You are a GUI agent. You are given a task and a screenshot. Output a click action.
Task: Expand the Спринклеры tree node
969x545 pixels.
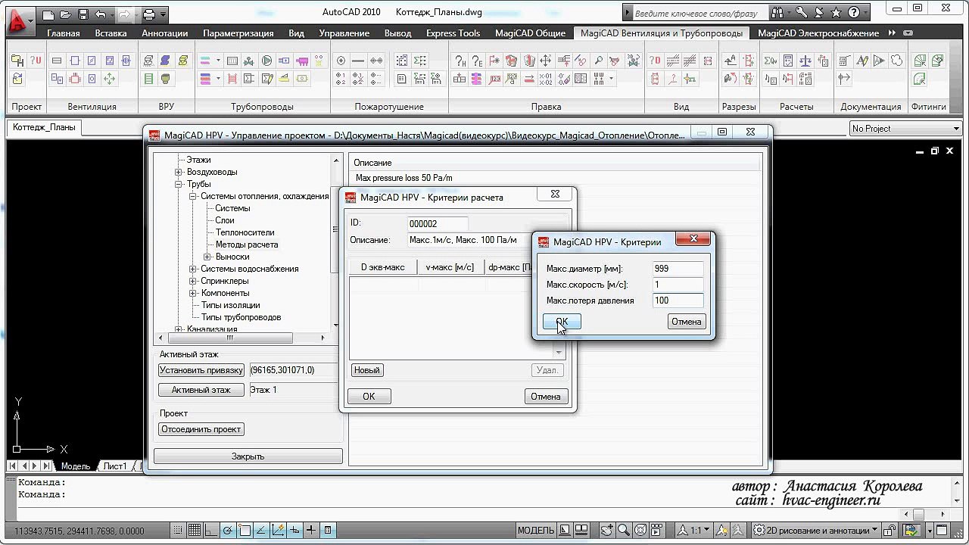pos(194,281)
